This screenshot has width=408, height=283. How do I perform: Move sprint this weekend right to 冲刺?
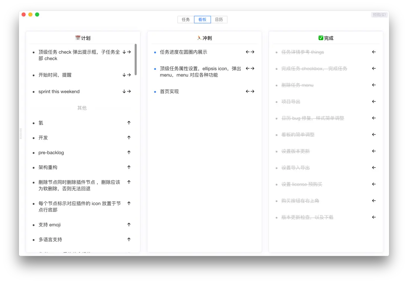click(129, 92)
